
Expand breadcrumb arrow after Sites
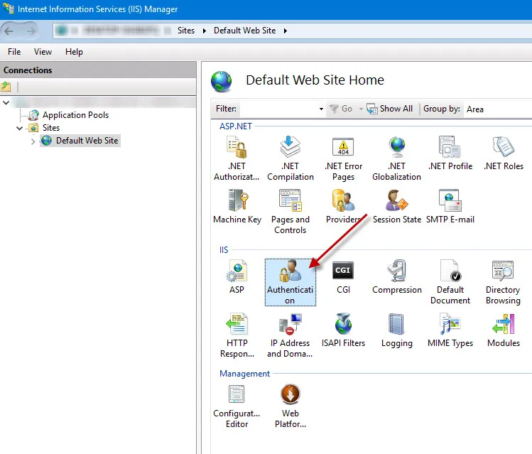(x=205, y=31)
